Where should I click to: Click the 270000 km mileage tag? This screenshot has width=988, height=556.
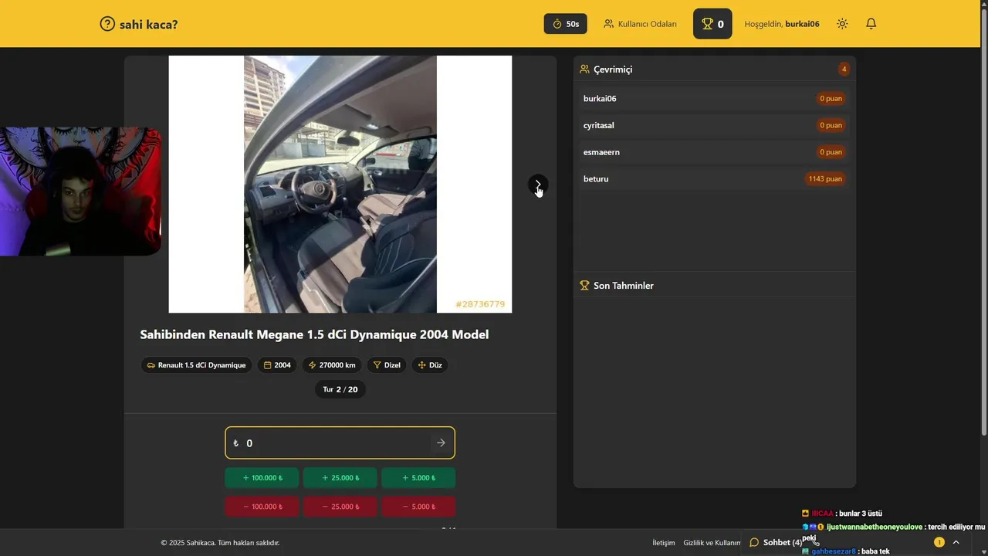pyautogui.click(x=332, y=365)
